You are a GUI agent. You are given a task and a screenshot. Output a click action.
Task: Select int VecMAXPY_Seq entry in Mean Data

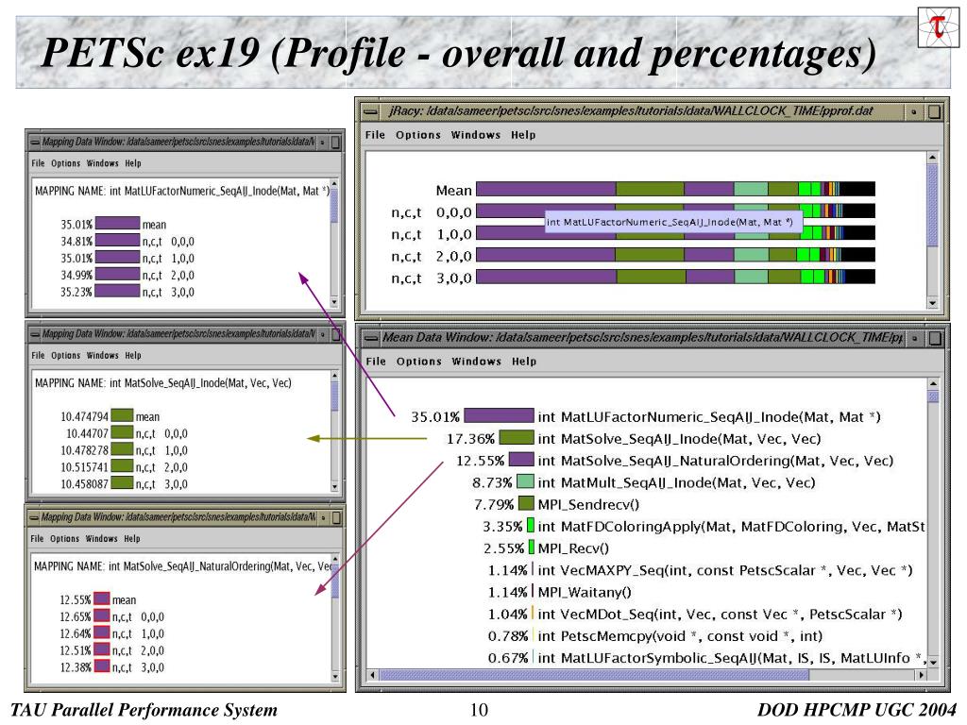(725, 570)
